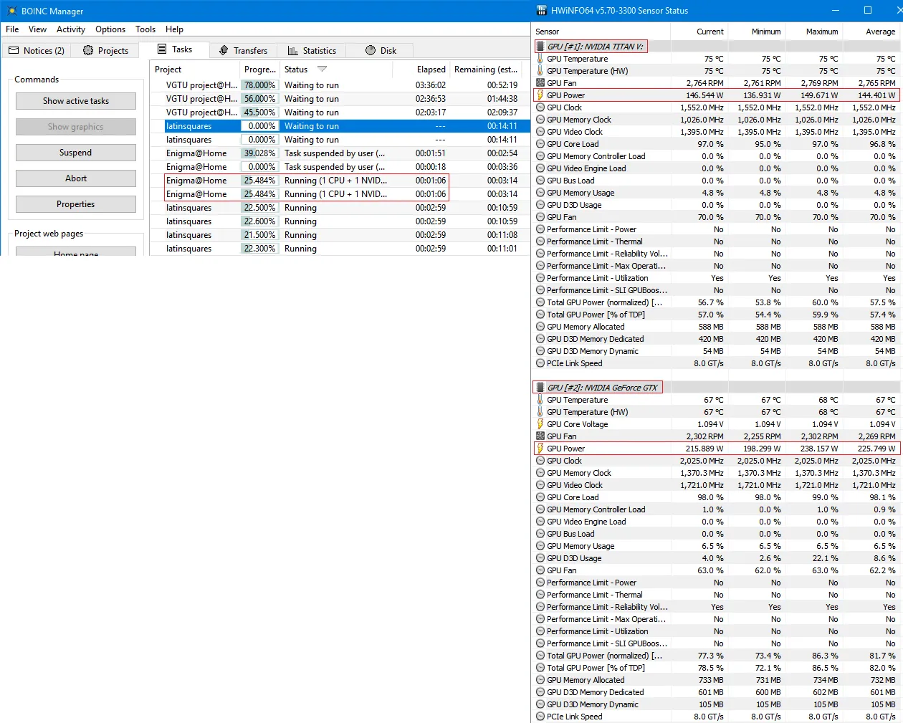Select VGTU project task at 45.500%
The image size is (903, 723).
[340, 112]
